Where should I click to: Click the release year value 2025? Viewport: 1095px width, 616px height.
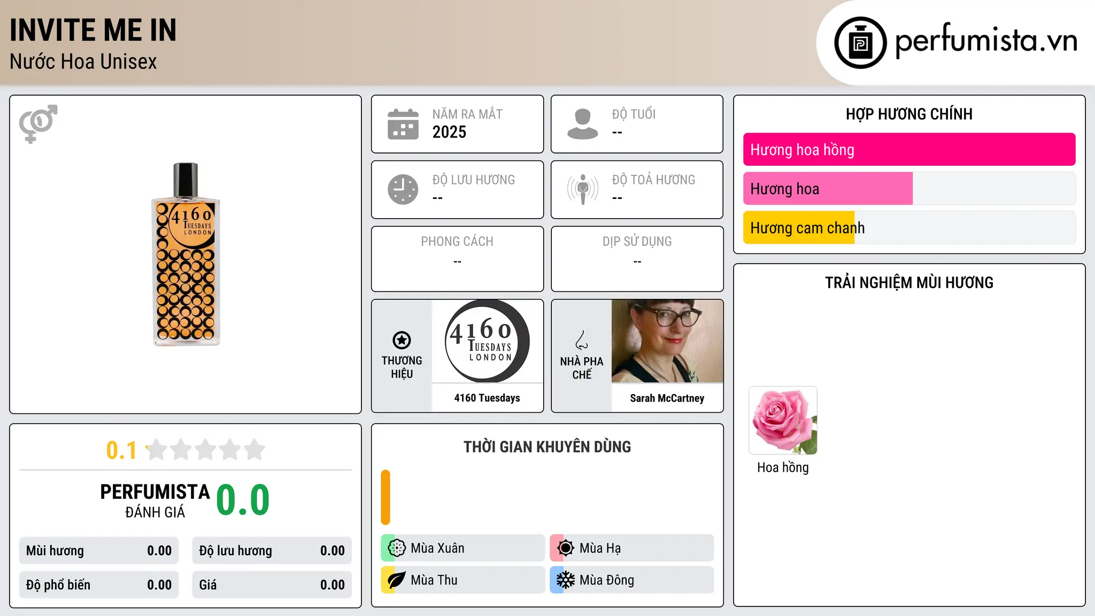449,132
